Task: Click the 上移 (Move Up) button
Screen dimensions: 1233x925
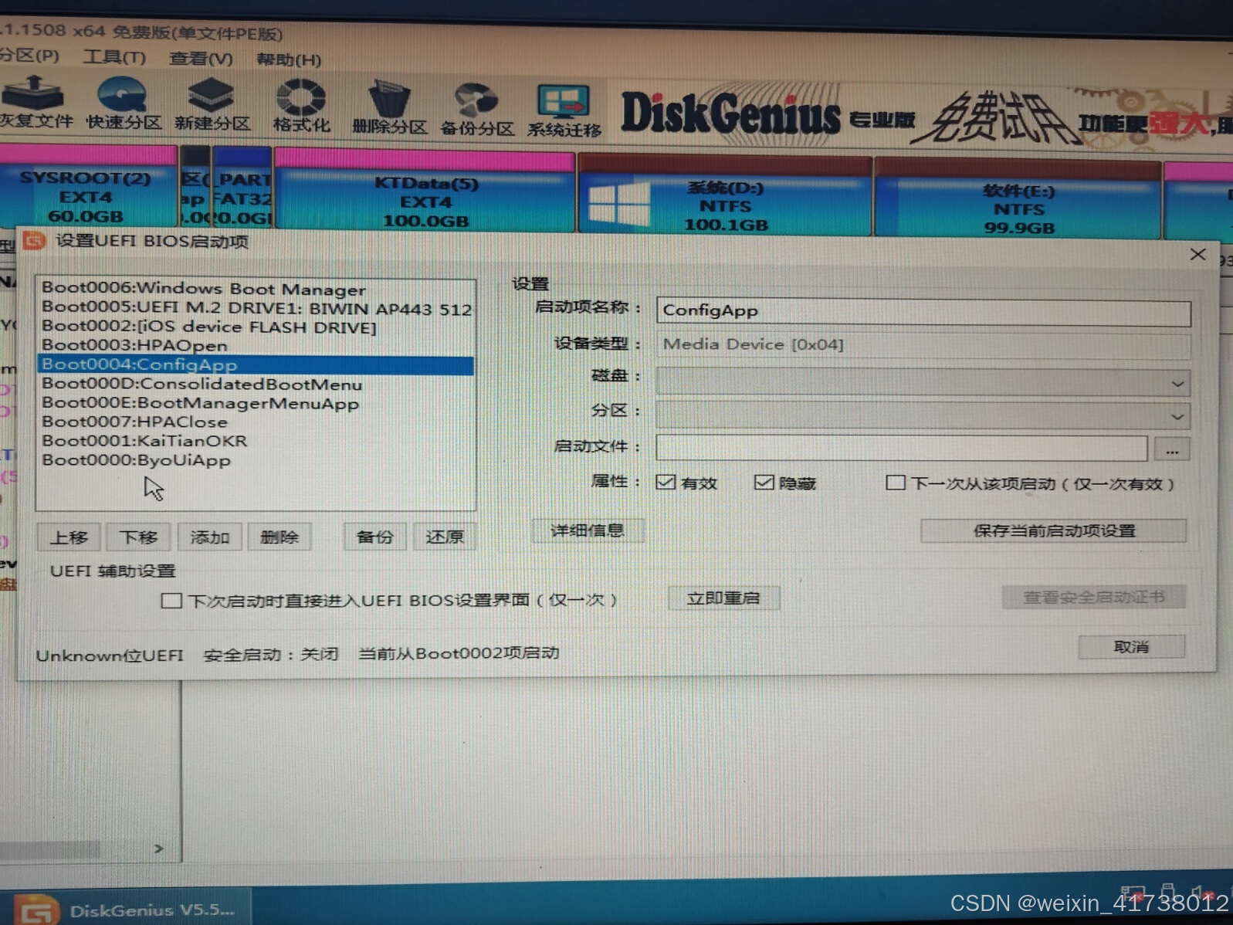Action: (x=69, y=537)
